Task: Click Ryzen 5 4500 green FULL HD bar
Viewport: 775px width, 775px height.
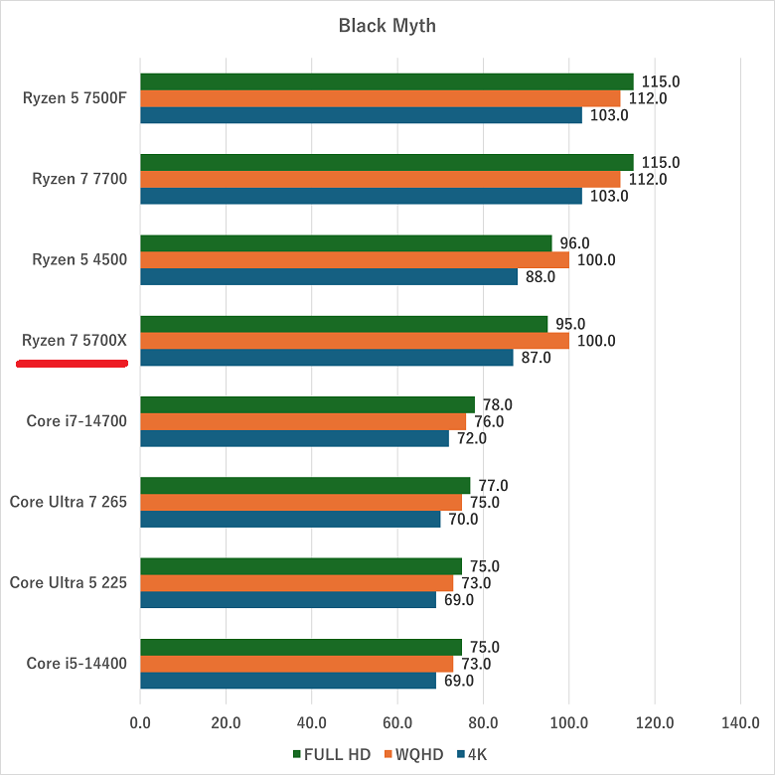Action: pyautogui.click(x=346, y=243)
